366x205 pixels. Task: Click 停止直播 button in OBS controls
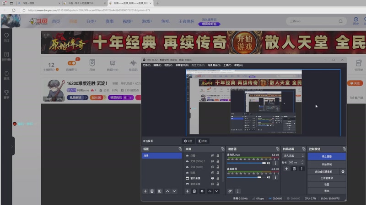pos(327,156)
